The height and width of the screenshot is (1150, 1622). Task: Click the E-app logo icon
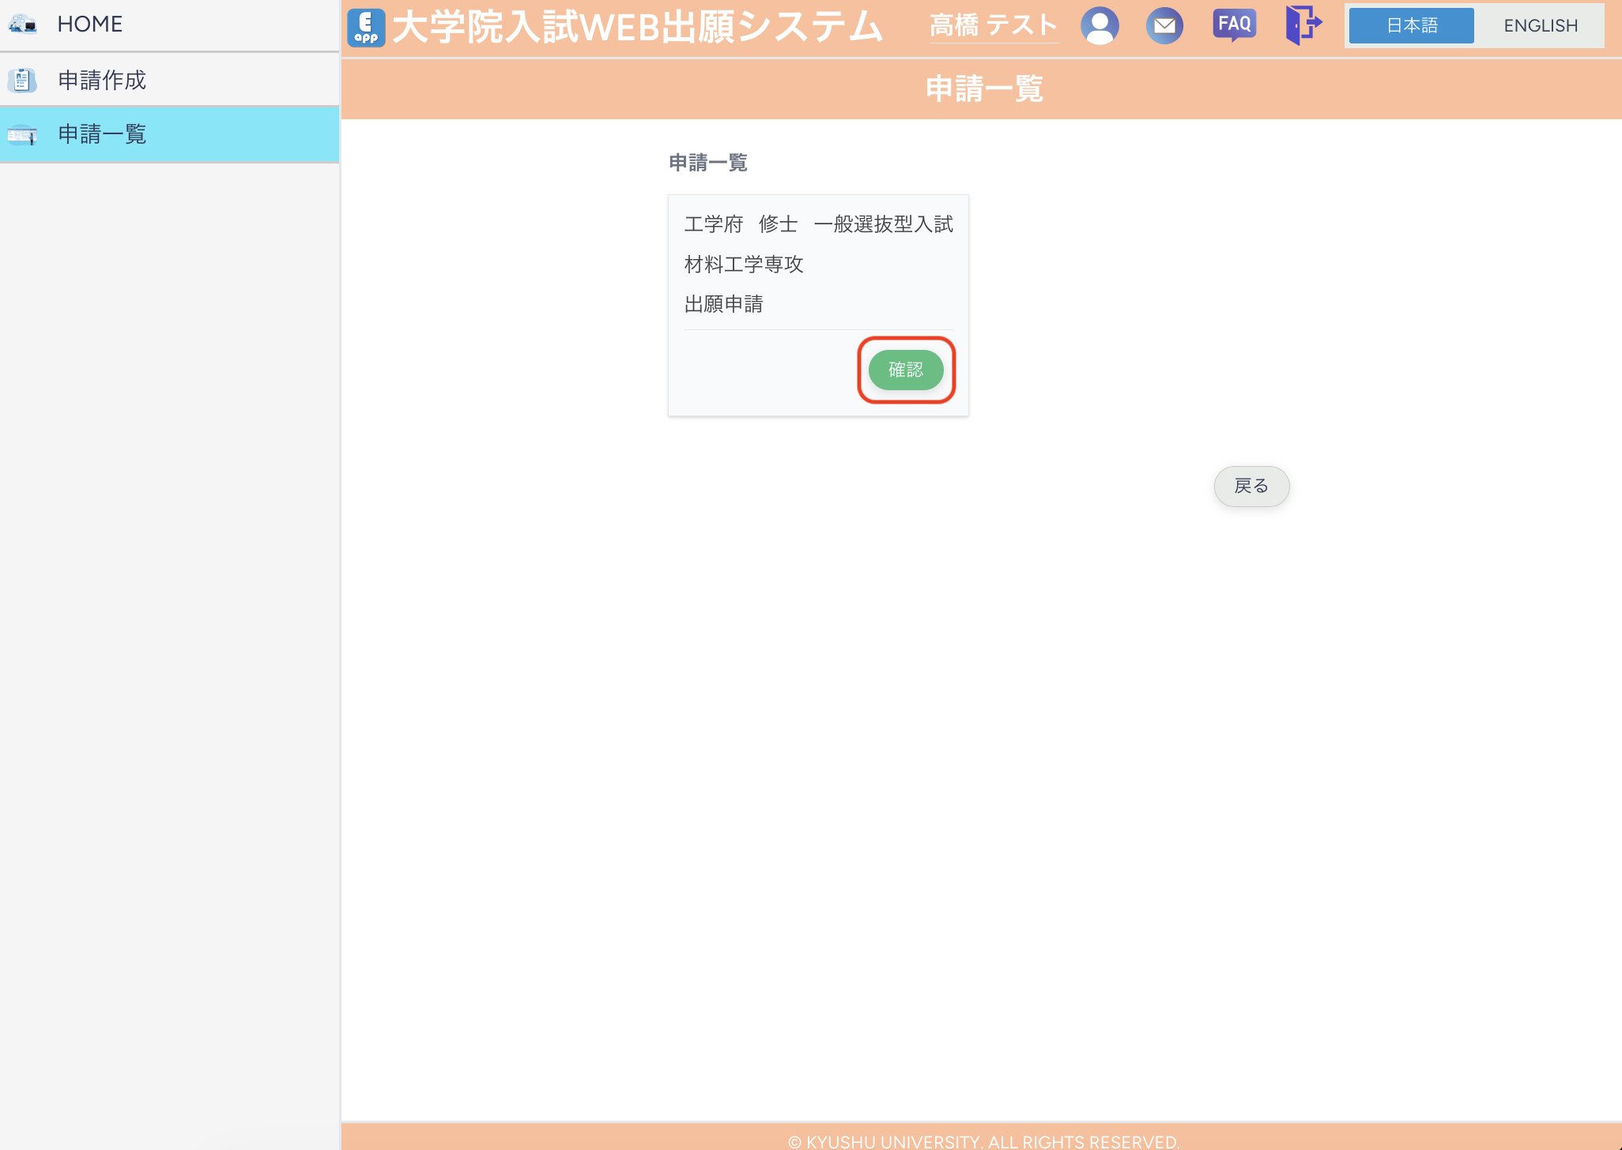(x=366, y=27)
